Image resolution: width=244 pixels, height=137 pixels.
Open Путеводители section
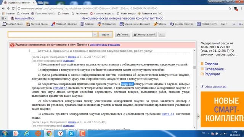click(x=107, y=24)
